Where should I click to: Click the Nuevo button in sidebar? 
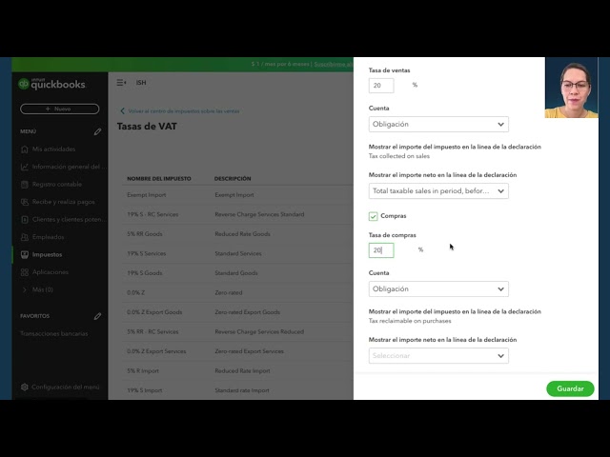59,109
